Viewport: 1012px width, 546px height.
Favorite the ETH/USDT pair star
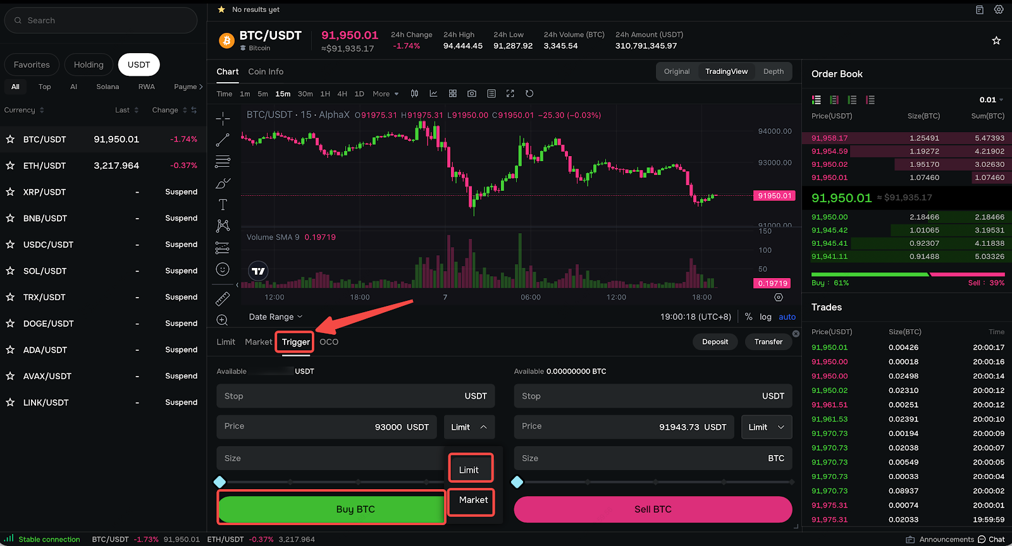pyautogui.click(x=10, y=166)
